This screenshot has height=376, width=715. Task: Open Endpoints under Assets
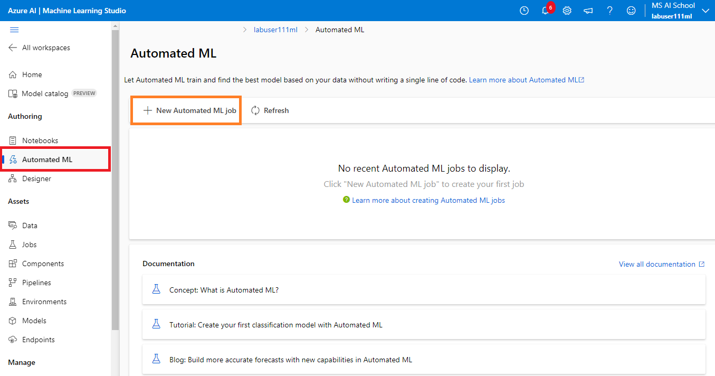point(38,340)
